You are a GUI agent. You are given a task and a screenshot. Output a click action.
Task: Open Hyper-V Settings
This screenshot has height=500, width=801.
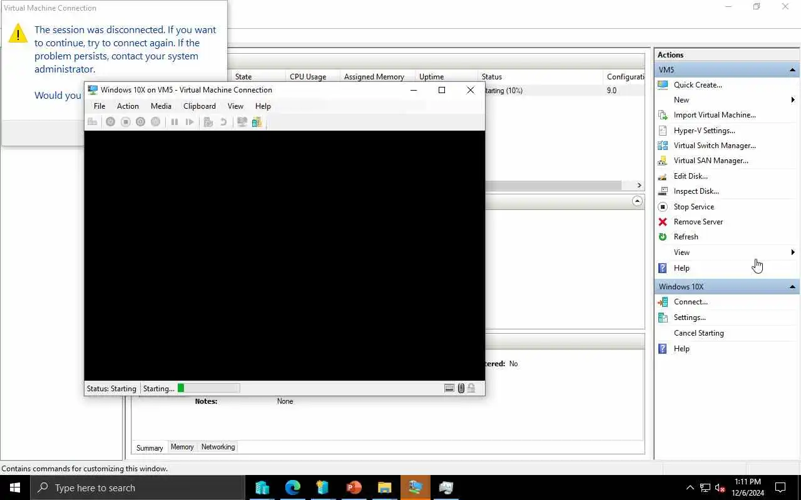(x=705, y=131)
